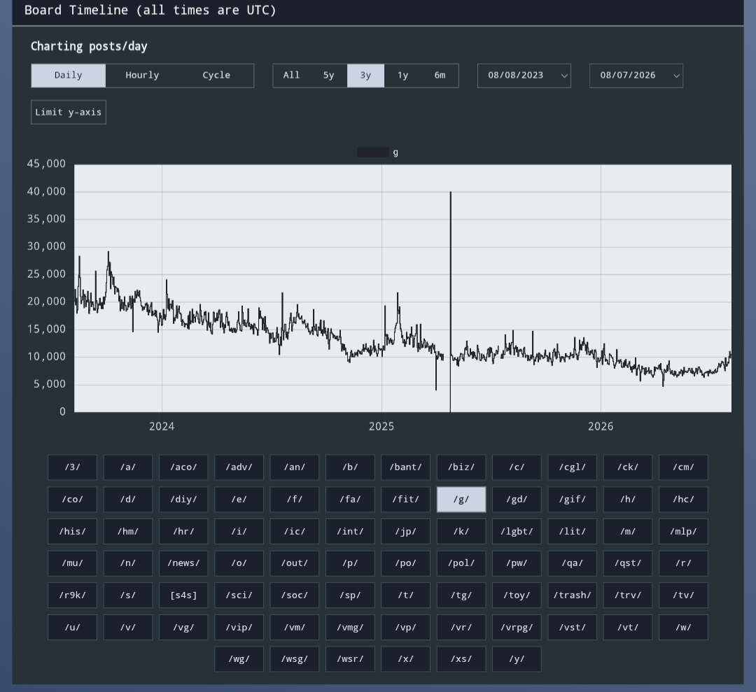Image resolution: width=756 pixels, height=692 pixels.
Task: Select the /mu/ board
Action: click(72, 563)
